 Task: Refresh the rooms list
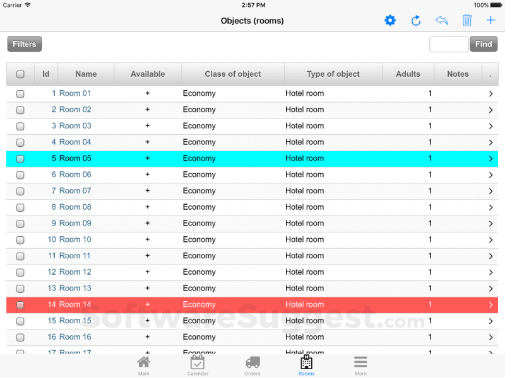click(416, 20)
